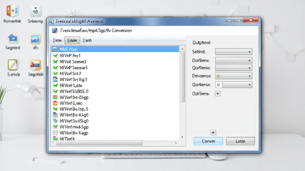Click the file list scroll up arrow
This screenshot has height=171, width=305.
pyautogui.click(x=182, y=49)
